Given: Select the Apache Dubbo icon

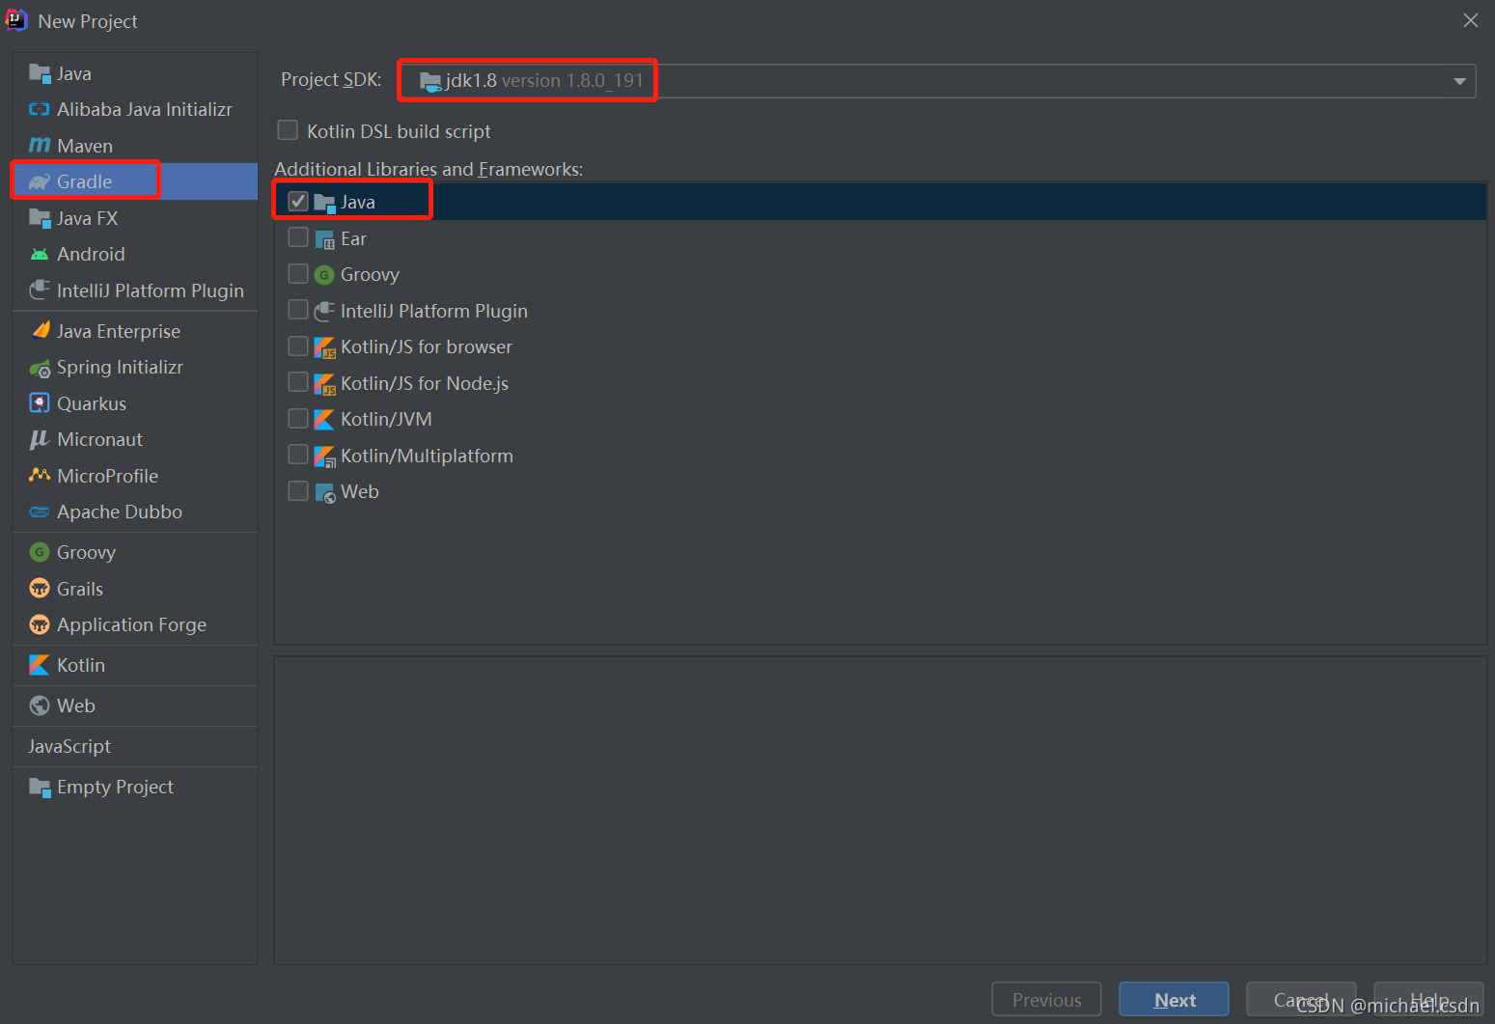Looking at the screenshot, I should point(40,512).
